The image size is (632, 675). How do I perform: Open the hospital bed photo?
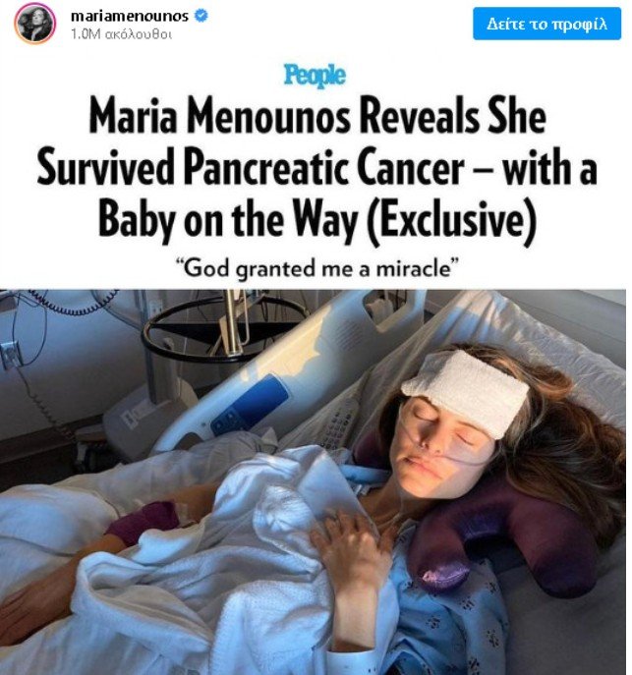coord(313,481)
